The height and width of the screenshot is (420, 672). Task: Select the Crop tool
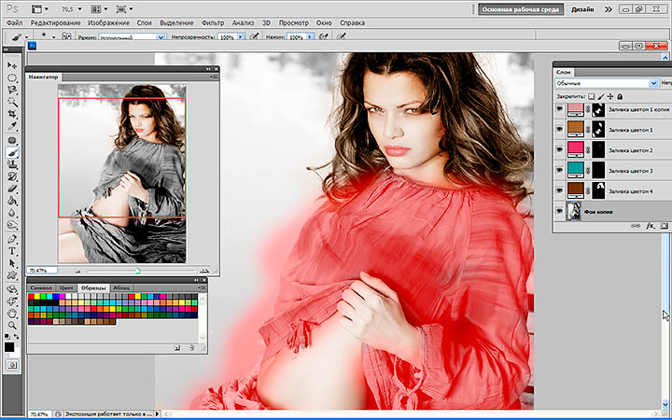(x=12, y=114)
